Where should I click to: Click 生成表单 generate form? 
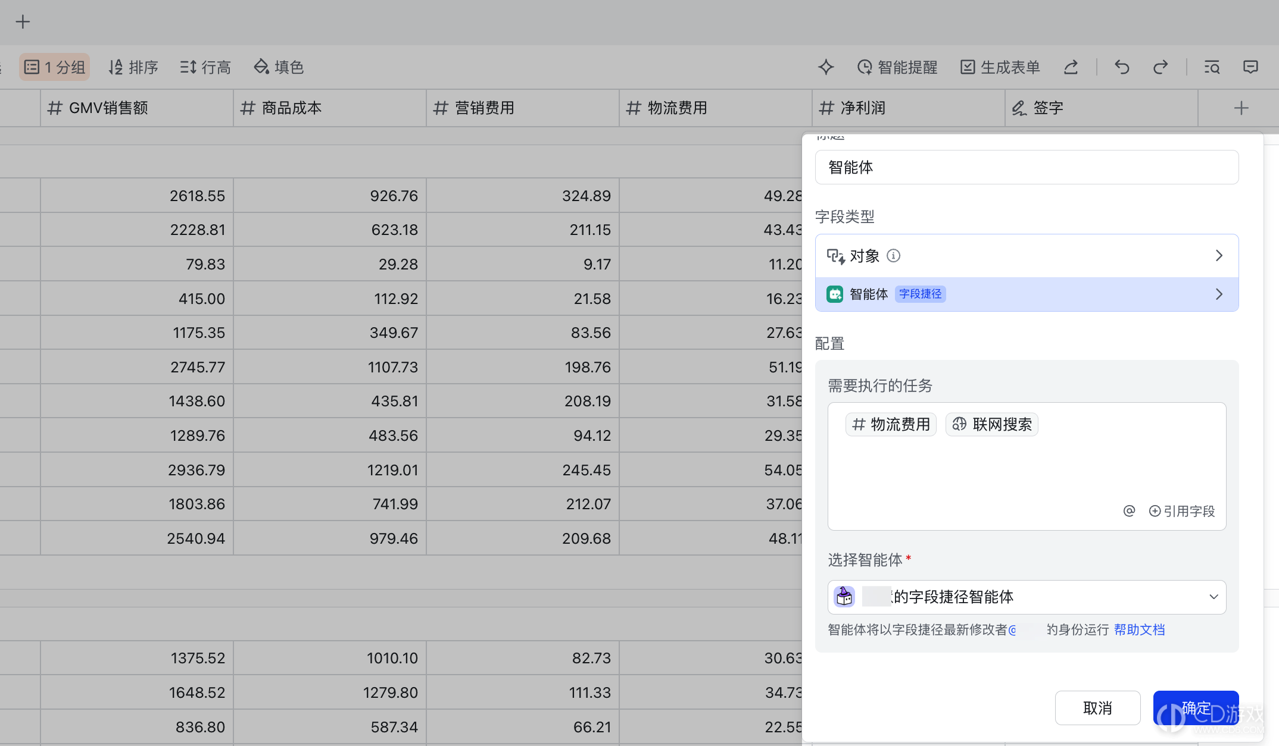[x=1000, y=67]
